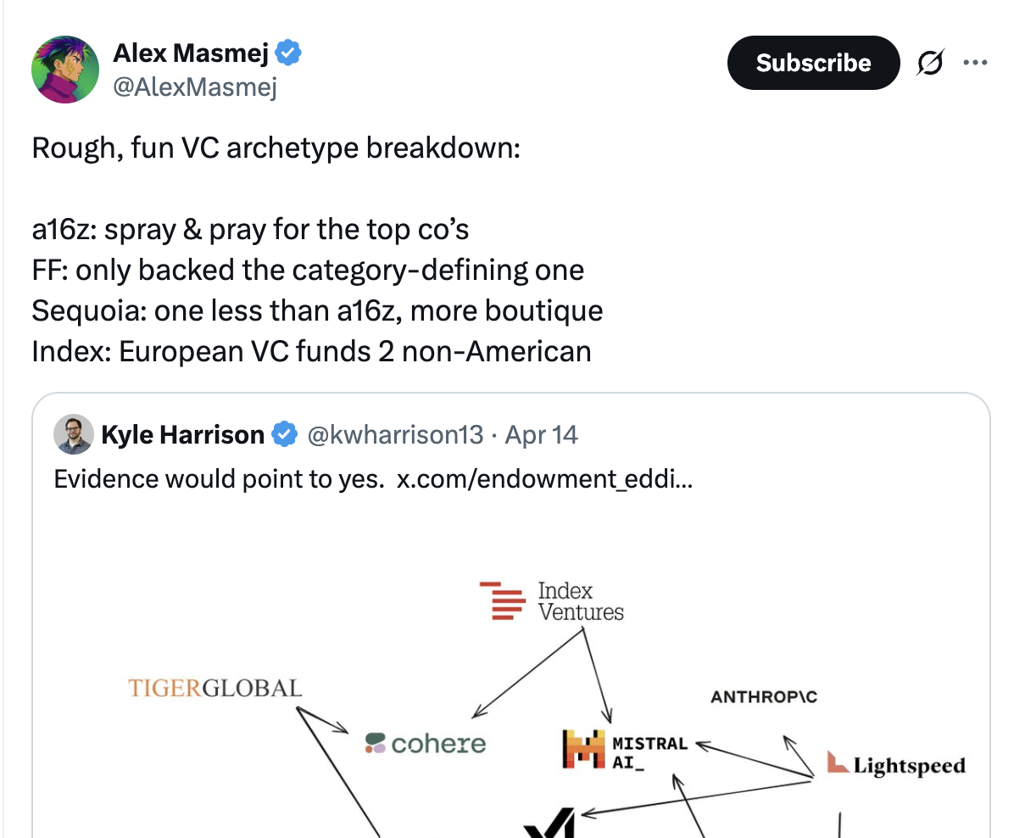1014x838 pixels.
Task: Click the Apr 14 timestamp
Action: tap(542, 435)
